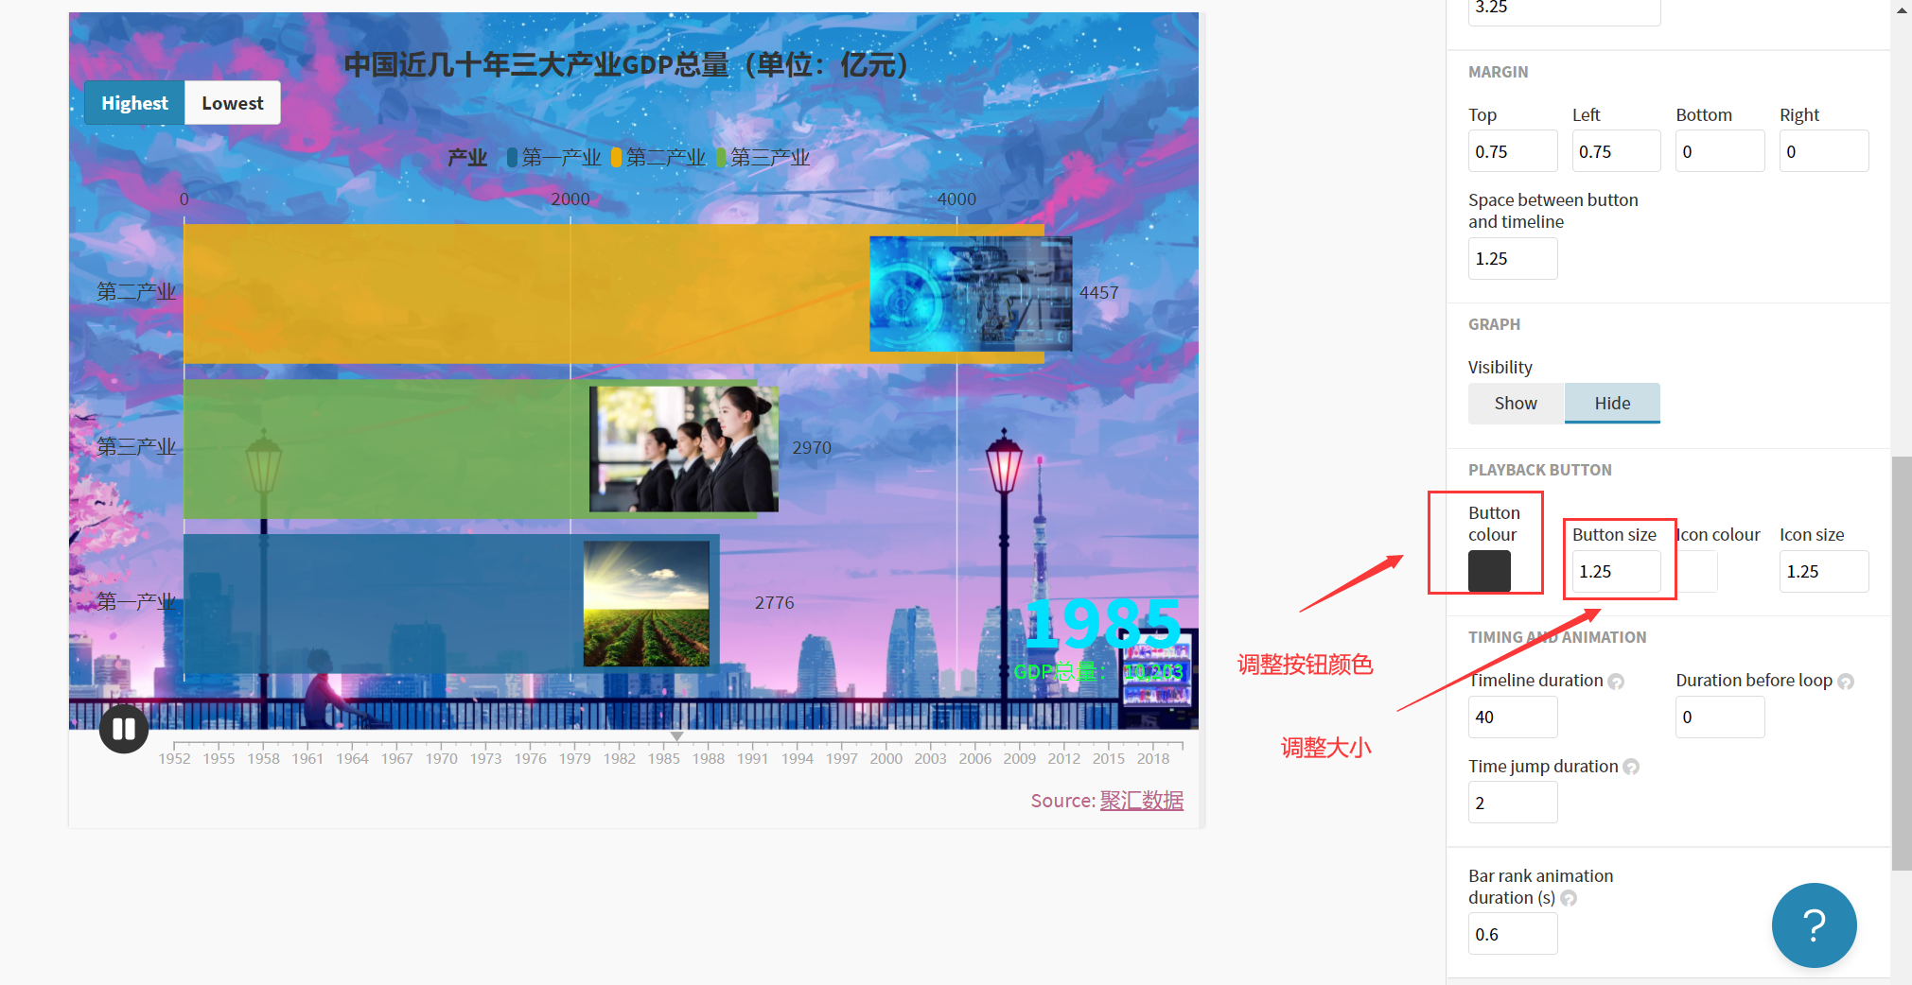Show the graph visibility
This screenshot has width=1912, height=985.
click(1515, 403)
